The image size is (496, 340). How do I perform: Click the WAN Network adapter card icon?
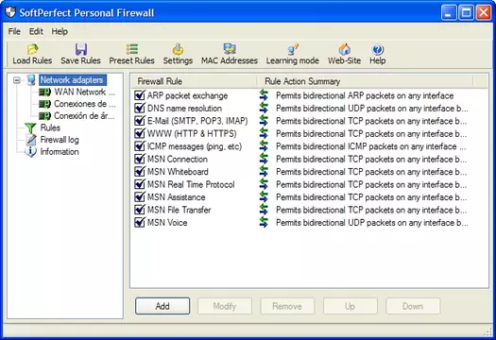coord(44,92)
